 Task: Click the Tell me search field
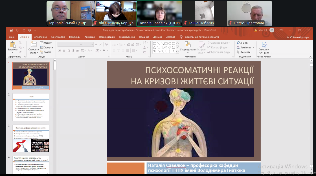202,37
